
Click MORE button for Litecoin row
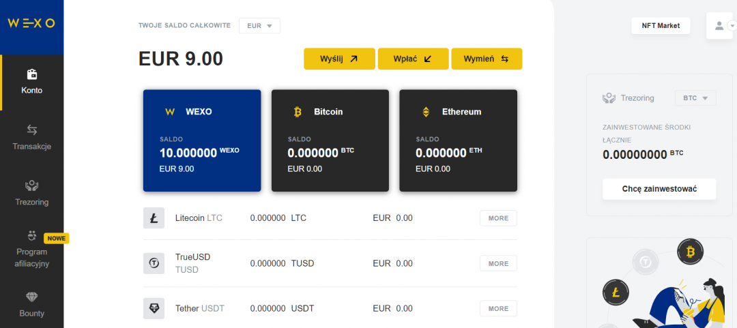click(x=498, y=218)
